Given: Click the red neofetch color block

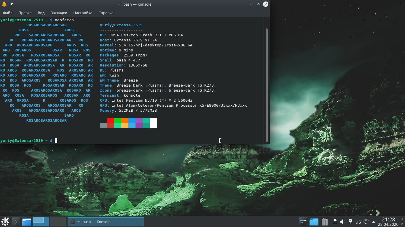Looking at the screenshot, I should pyautogui.click(x=111, y=121).
